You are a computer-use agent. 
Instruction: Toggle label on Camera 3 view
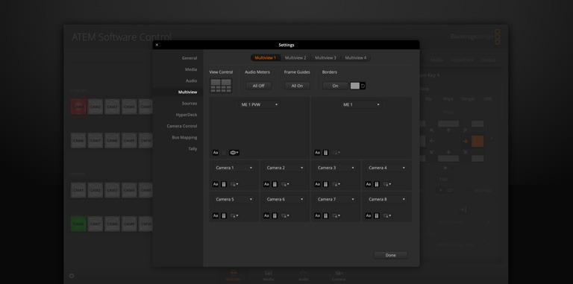pyautogui.click(x=317, y=184)
